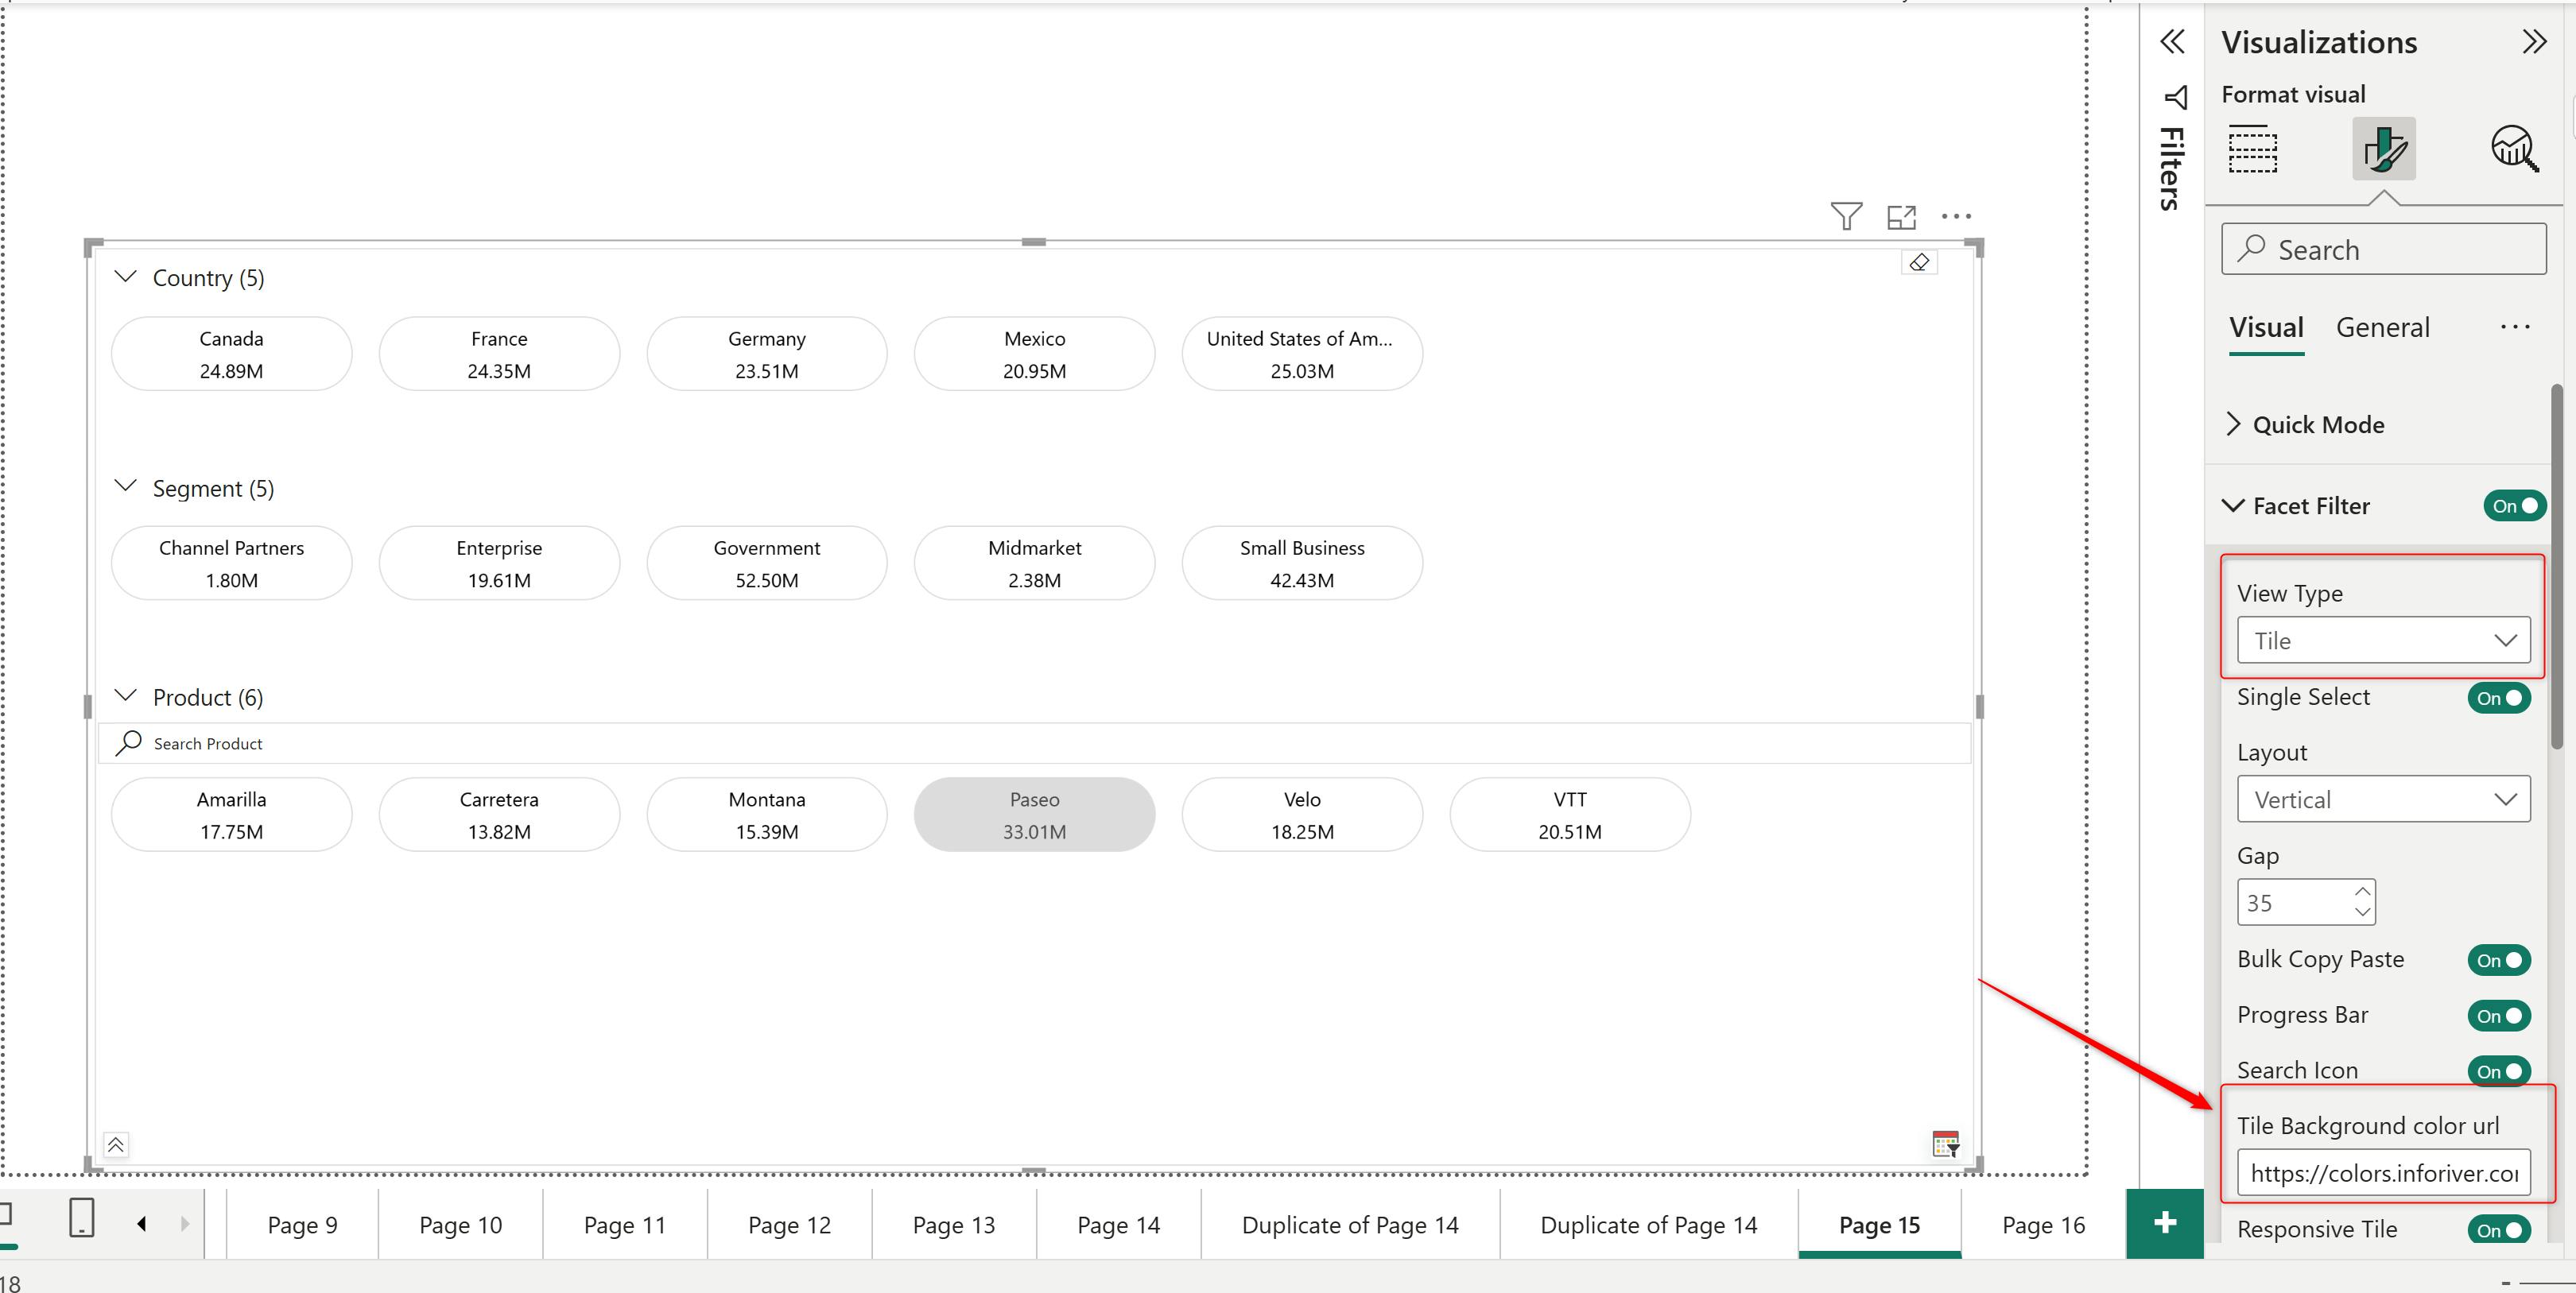Click the Filters megaphone icon

point(2175,97)
